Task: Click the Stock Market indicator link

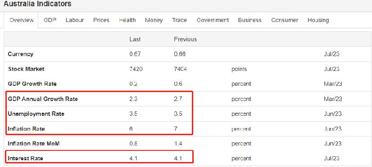Action: point(26,69)
